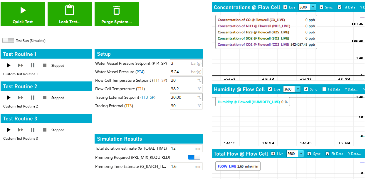Image resolution: width=366 pixels, height=179 pixels.
Task: Pause Test Routine 2
Action: (x=32, y=98)
